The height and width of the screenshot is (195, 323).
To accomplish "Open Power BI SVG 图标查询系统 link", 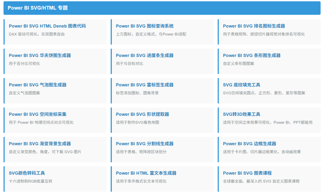I will 145,26.
